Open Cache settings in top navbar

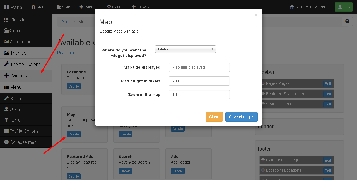[115, 7]
